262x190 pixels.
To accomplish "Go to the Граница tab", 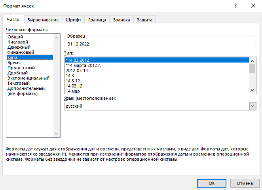I will coord(97,19).
